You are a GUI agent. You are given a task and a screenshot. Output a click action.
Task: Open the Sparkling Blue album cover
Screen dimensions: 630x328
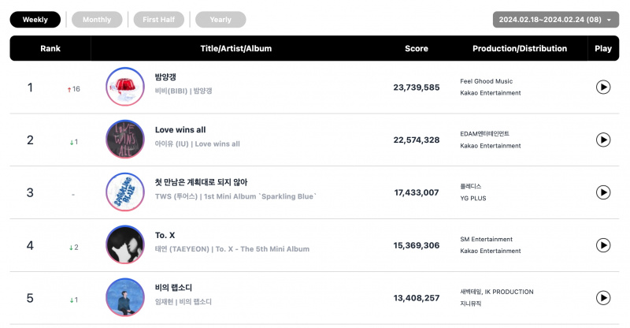click(x=125, y=192)
